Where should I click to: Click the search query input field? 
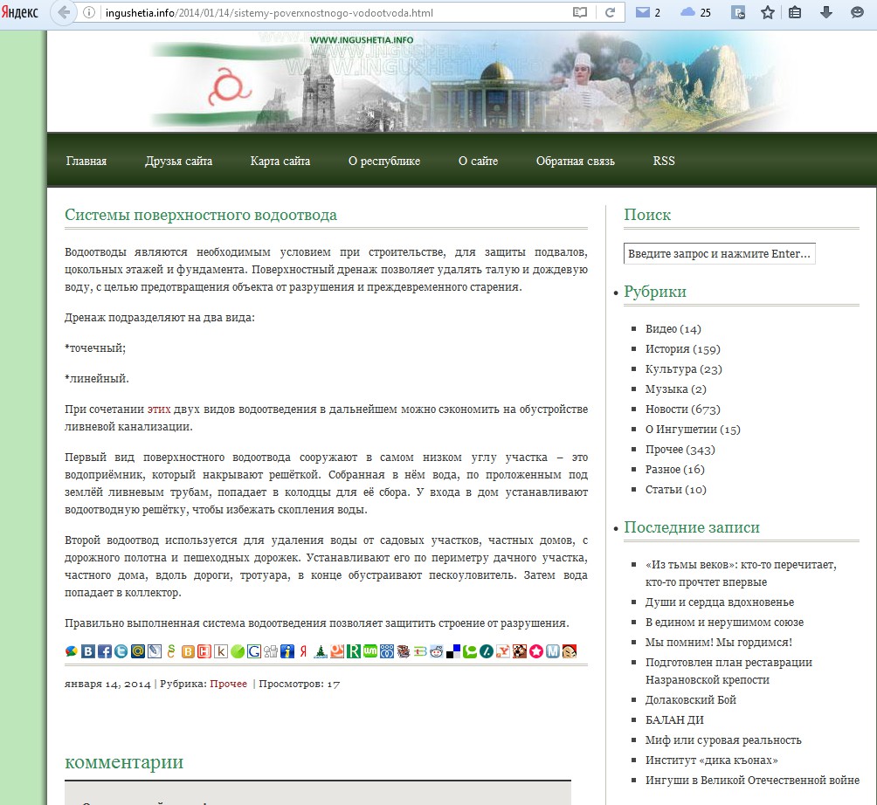[719, 253]
